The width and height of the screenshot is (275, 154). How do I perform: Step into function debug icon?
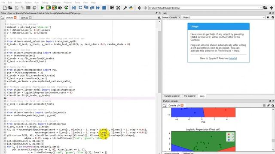[86, 8]
